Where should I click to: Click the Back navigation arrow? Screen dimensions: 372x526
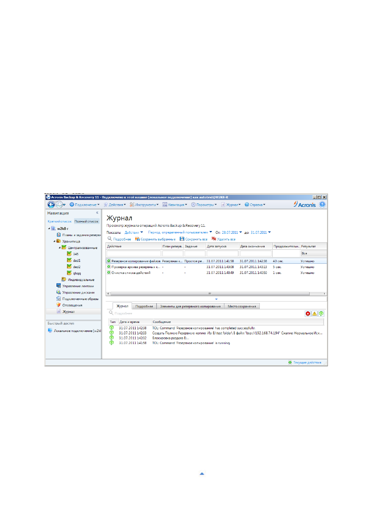pyautogui.click(x=51, y=205)
